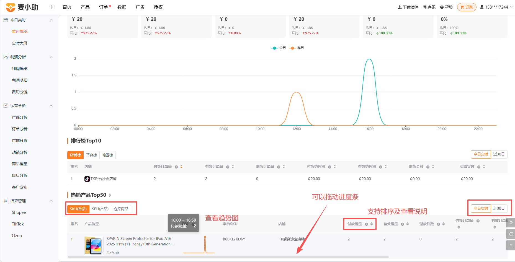Click help icon beside 买家实付 column

pos(479,167)
